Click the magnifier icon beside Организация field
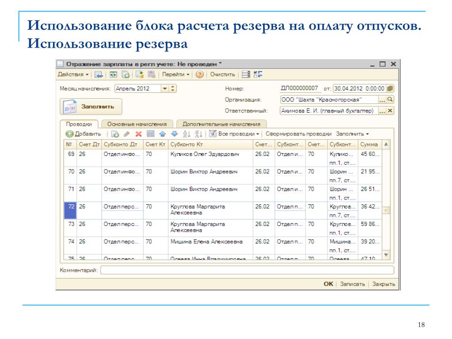This screenshot has width=452, height=339. coord(390,99)
